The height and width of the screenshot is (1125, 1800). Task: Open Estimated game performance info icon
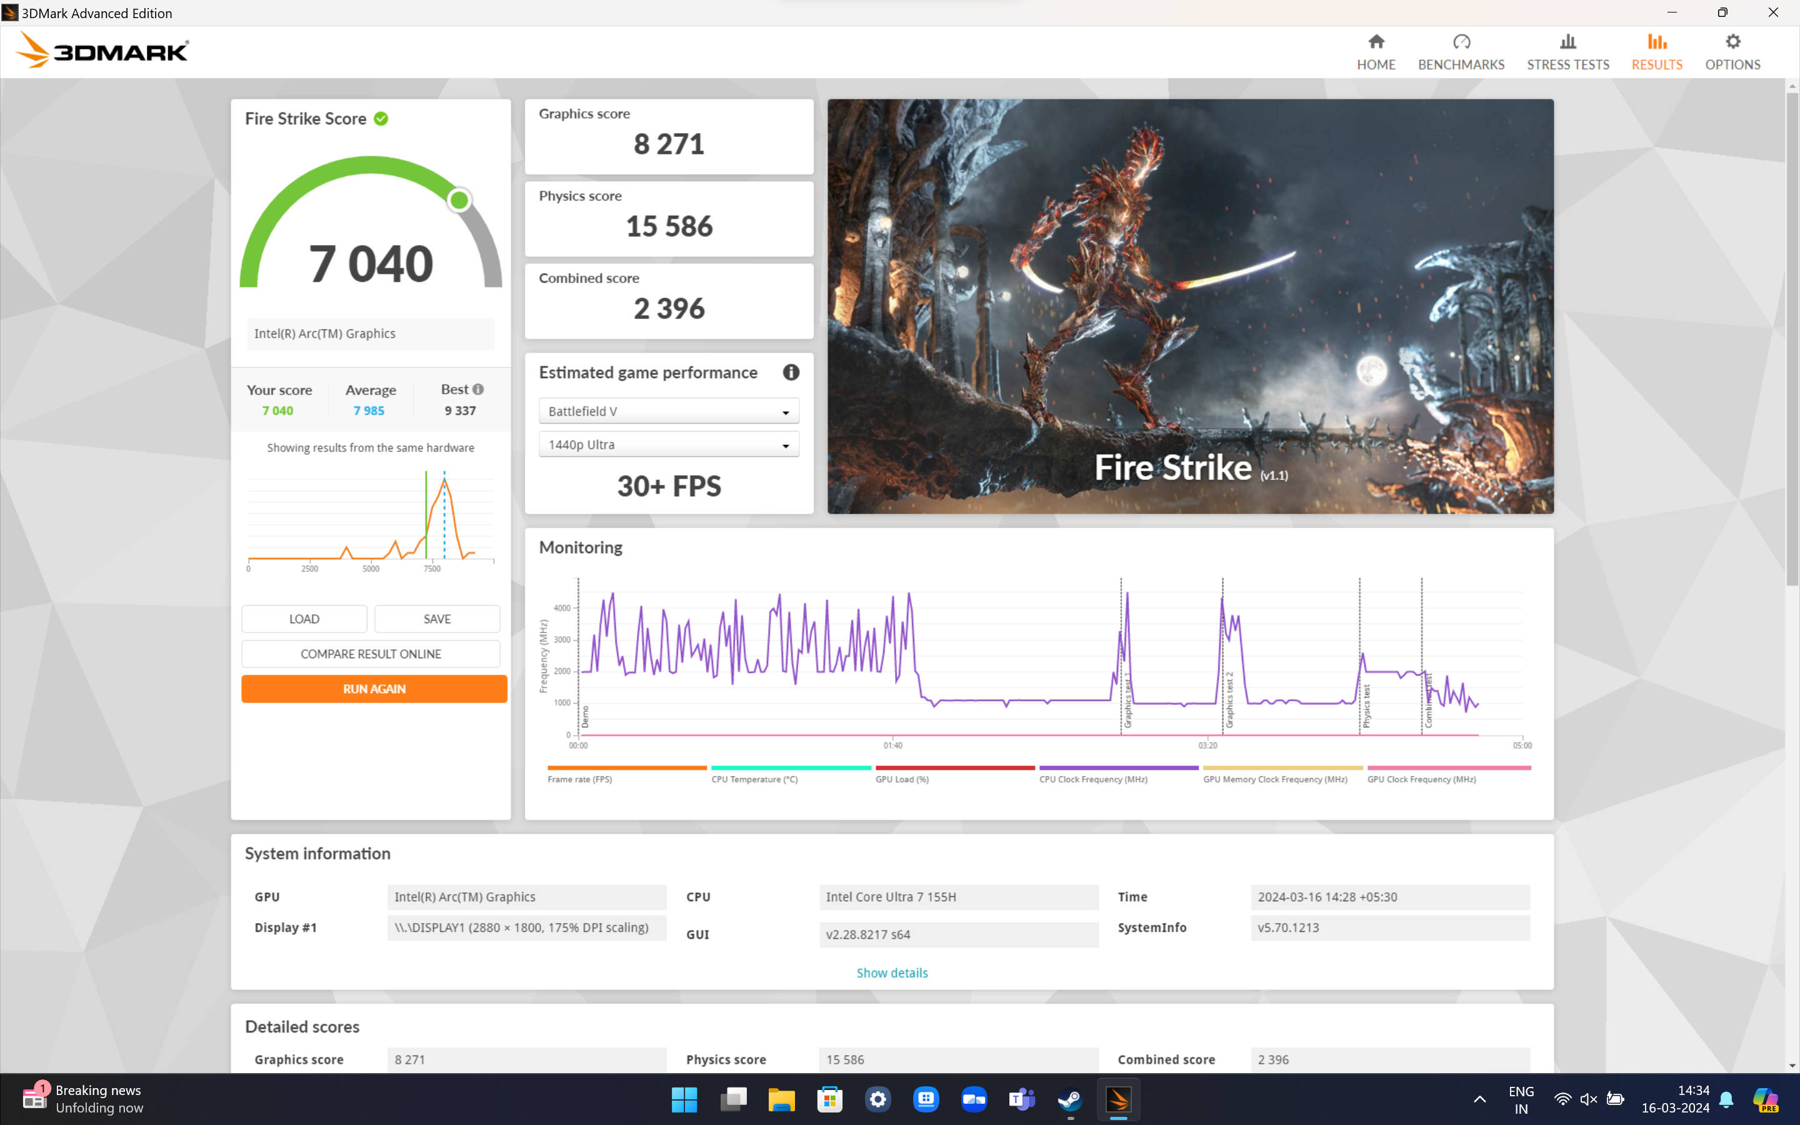[791, 372]
